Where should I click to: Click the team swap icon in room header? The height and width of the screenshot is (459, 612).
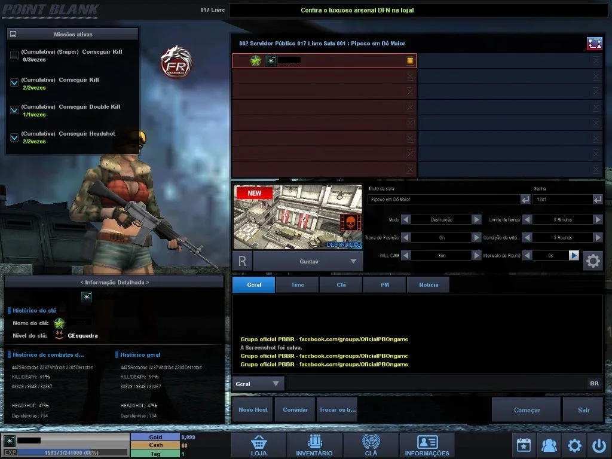[x=594, y=43]
